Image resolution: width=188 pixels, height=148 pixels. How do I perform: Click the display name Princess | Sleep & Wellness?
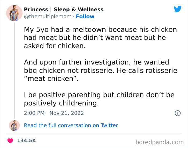(64, 10)
